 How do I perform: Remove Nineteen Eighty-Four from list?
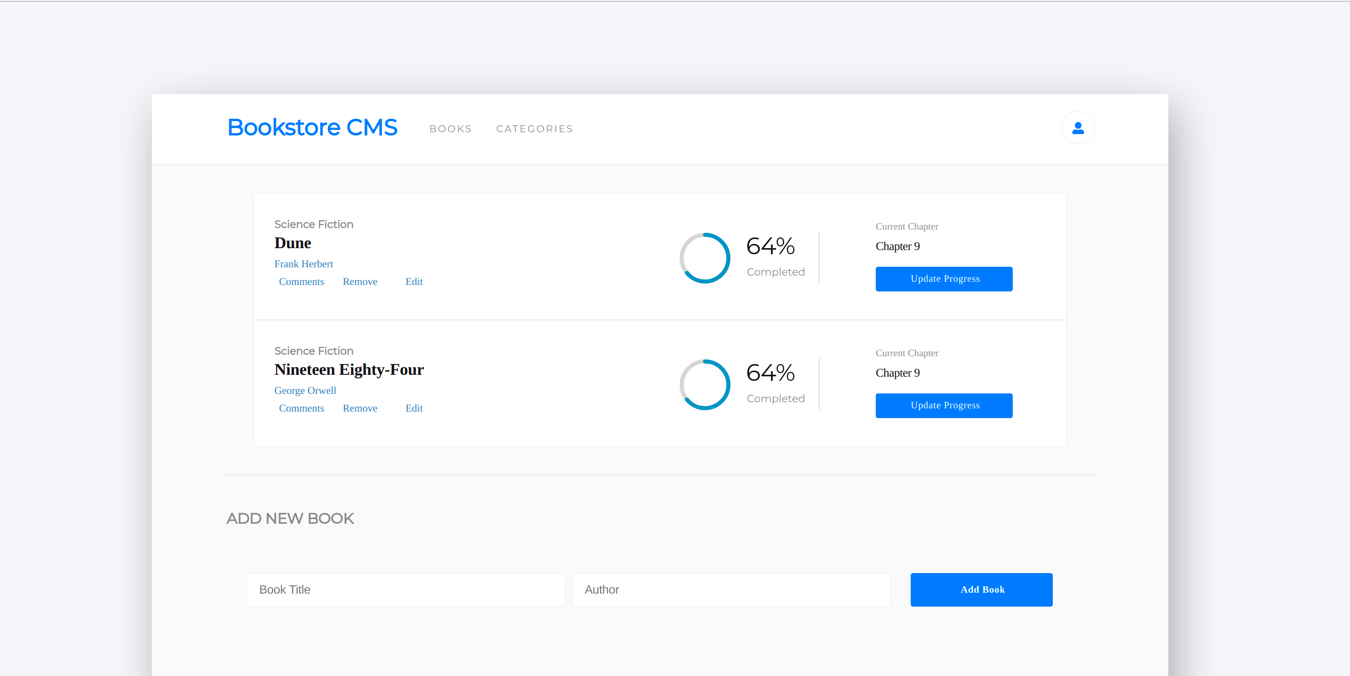point(360,408)
